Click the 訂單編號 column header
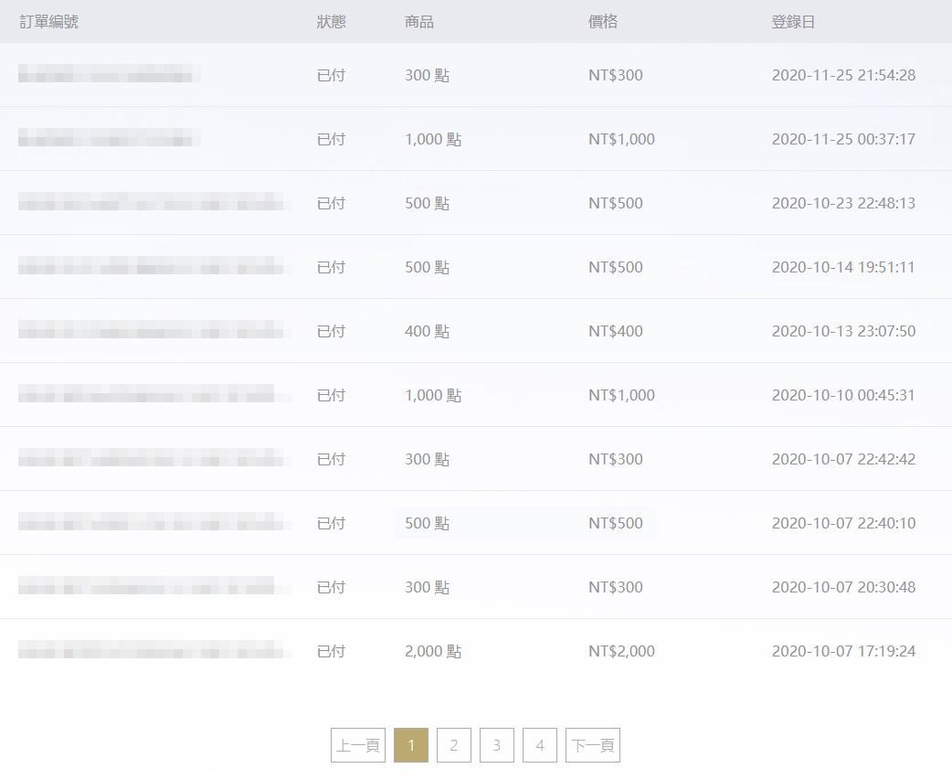This screenshot has height=779, width=952. pos(48,22)
